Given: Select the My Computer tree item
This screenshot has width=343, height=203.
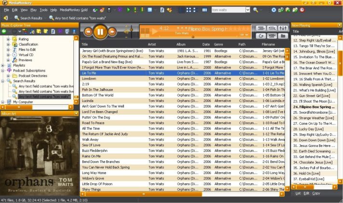Looking at the screenshot, I should (x=23, y=102).
